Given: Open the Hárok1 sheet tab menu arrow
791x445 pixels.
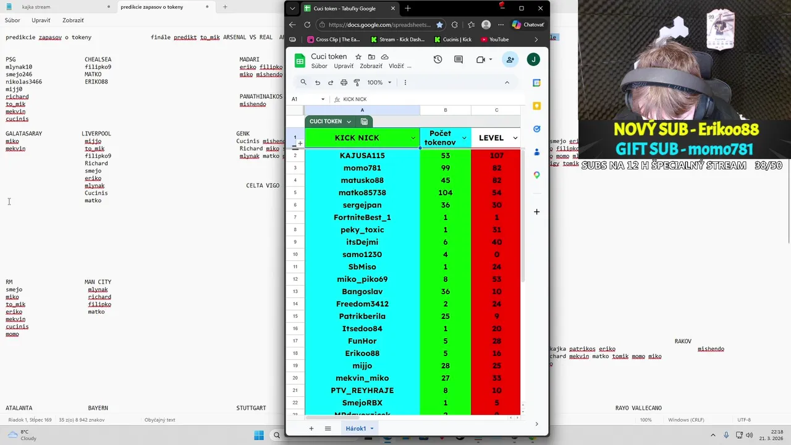Looking at the screenshot, I should tap(371, 429).
